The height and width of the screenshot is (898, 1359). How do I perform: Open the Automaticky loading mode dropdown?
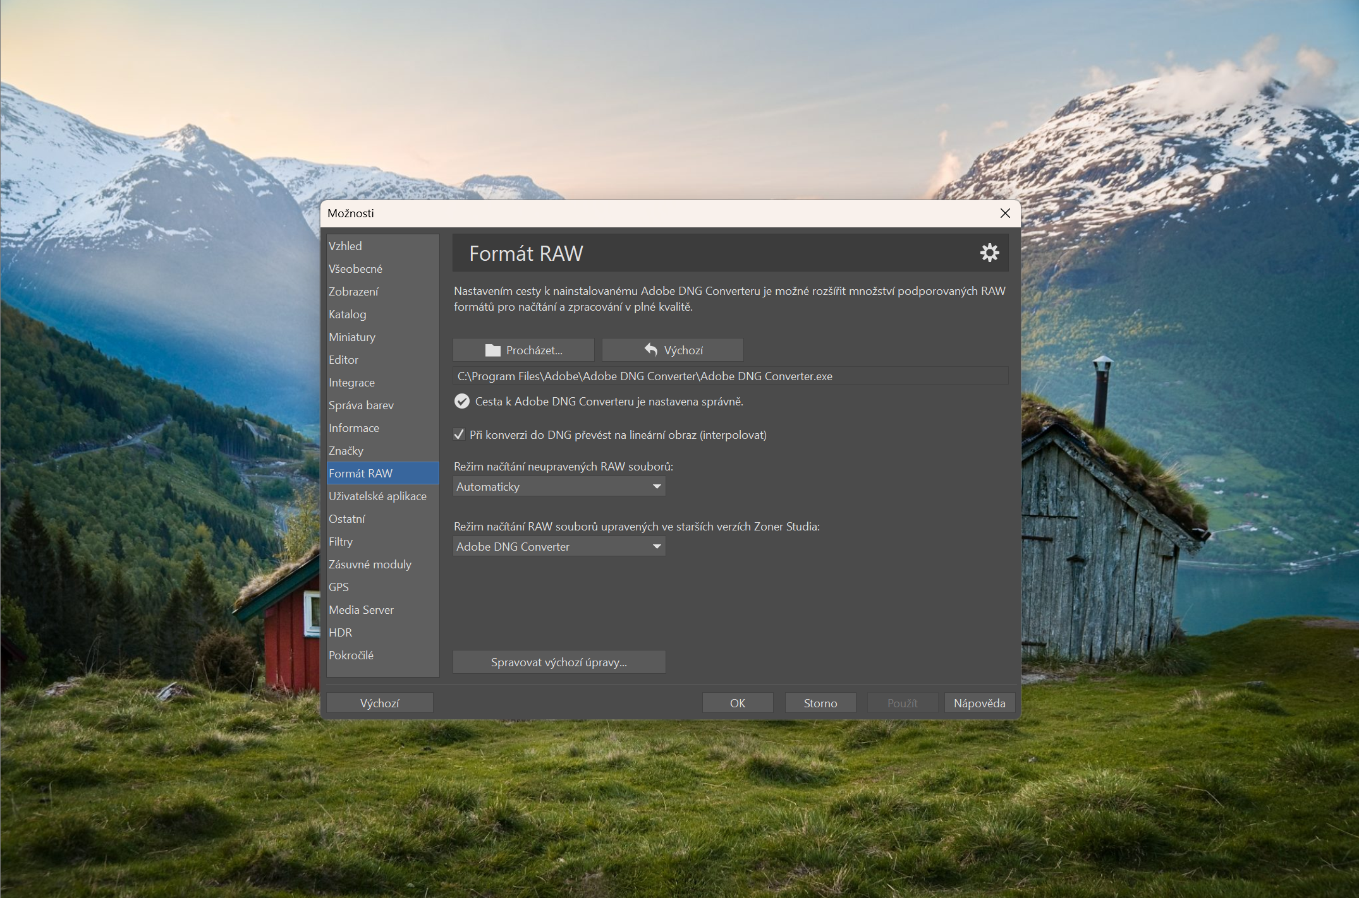pos(559,486)
